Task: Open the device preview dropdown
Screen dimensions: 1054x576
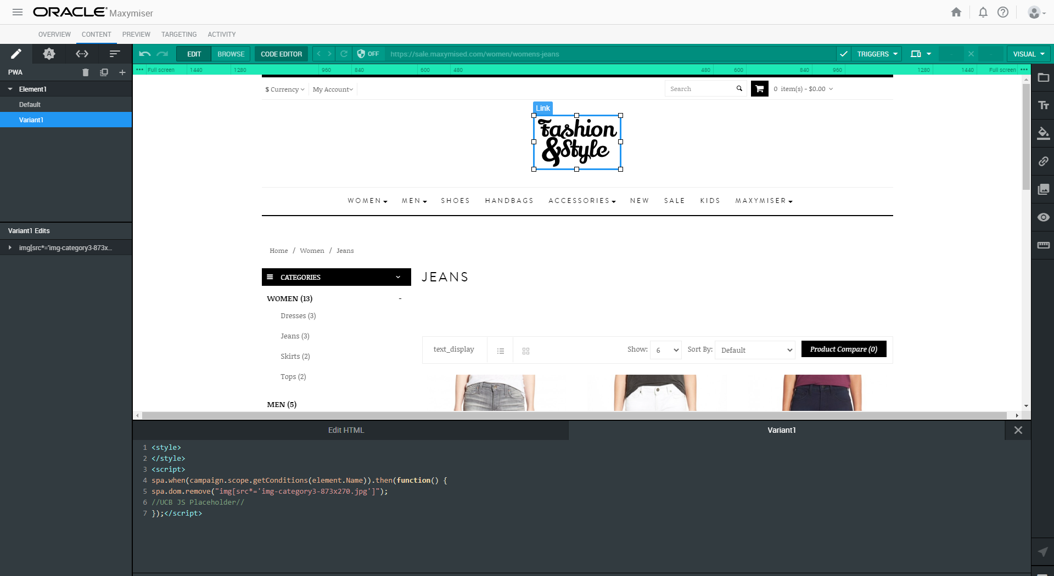Action: point(921,54)
